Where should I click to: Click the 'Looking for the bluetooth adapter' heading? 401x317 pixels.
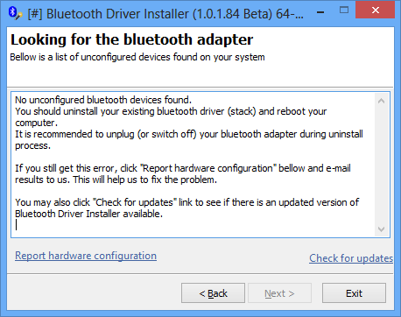[132, 39]
